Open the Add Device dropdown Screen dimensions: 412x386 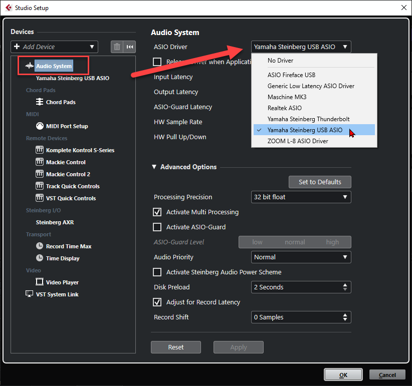click(55, 47)
